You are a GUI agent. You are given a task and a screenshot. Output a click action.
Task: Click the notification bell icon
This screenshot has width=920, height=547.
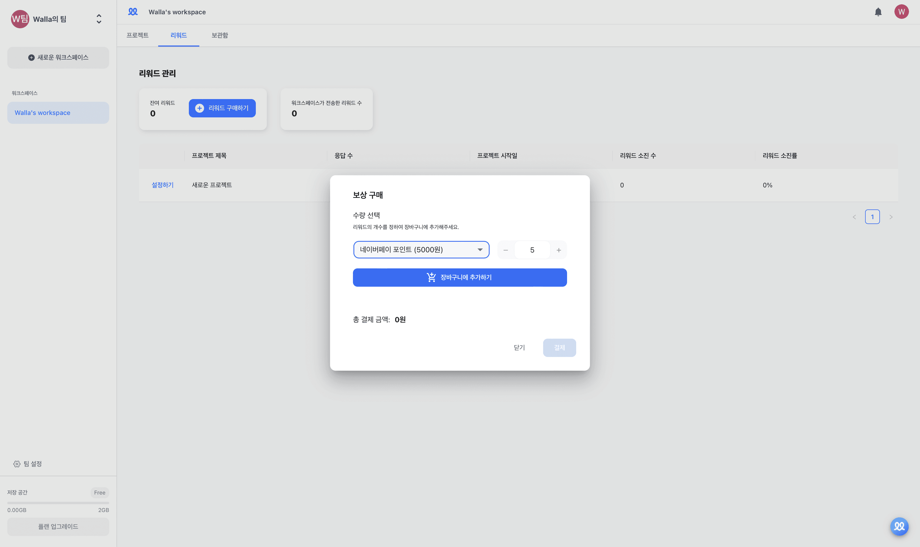tap(878, 12)
